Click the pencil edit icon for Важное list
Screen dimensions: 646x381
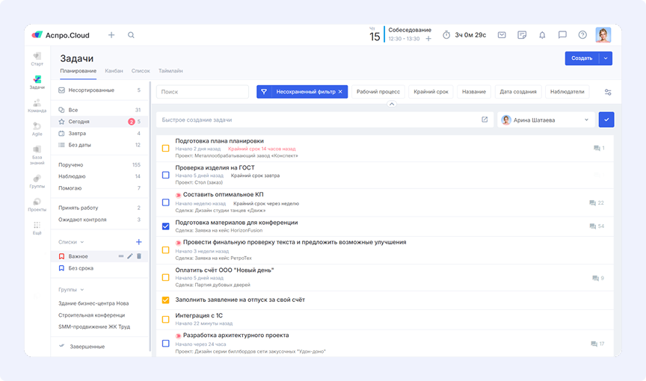click(130, 256)
